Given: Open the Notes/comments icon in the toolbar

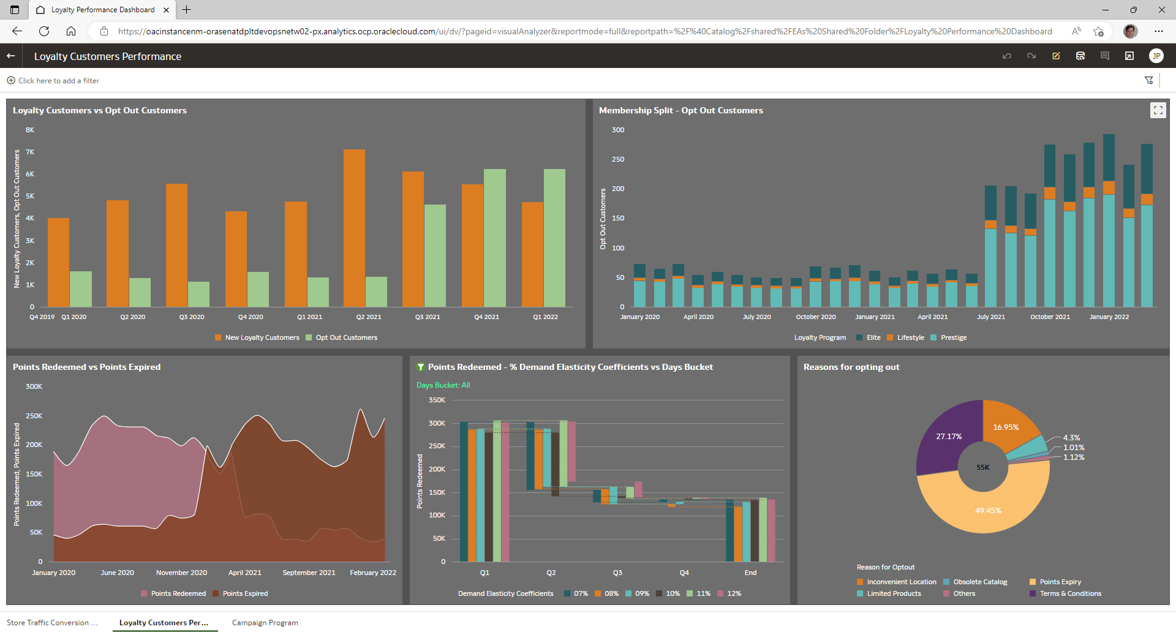Looking at the screenshot, I should pos(1104,56).
